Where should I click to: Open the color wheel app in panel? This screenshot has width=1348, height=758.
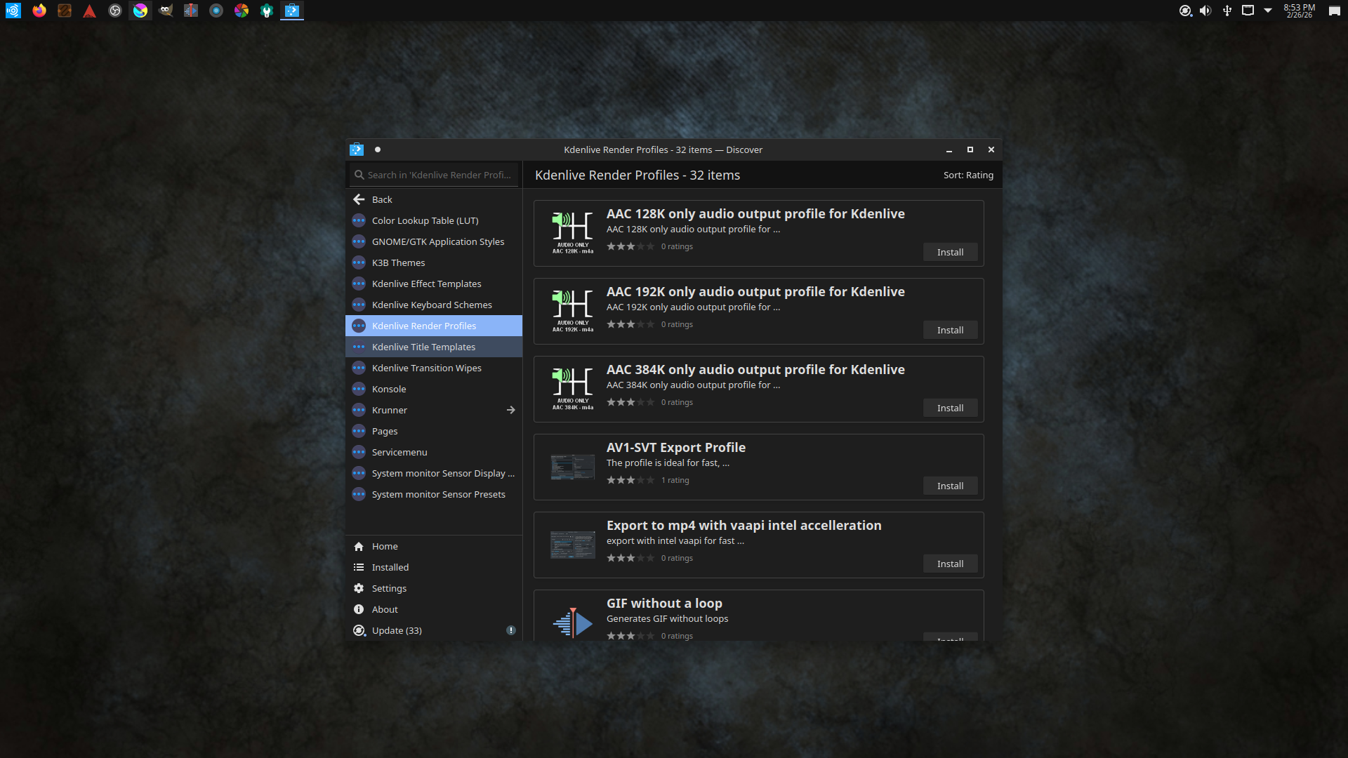click(242, 11)
